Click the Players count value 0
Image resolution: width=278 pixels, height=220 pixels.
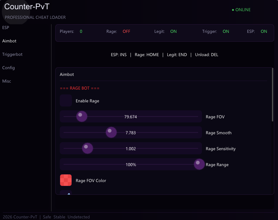click(81, 32)
